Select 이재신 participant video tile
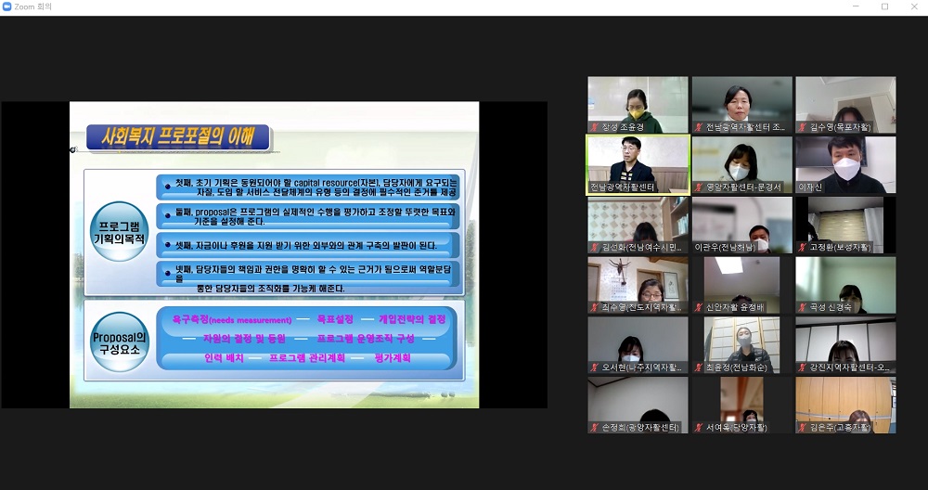The width and height of the screenshot is (928, 490). pos(845,161)
